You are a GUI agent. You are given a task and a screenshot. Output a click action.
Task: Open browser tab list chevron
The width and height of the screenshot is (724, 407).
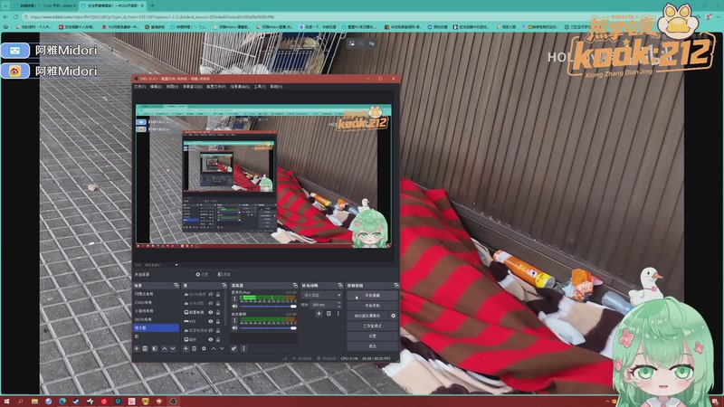tap(5, 5)
